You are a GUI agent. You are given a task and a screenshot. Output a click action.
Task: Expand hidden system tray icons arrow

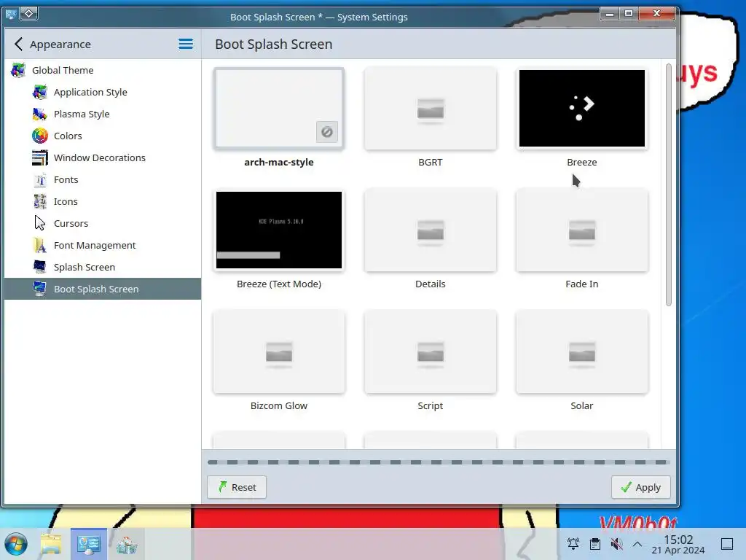point(637,544)
